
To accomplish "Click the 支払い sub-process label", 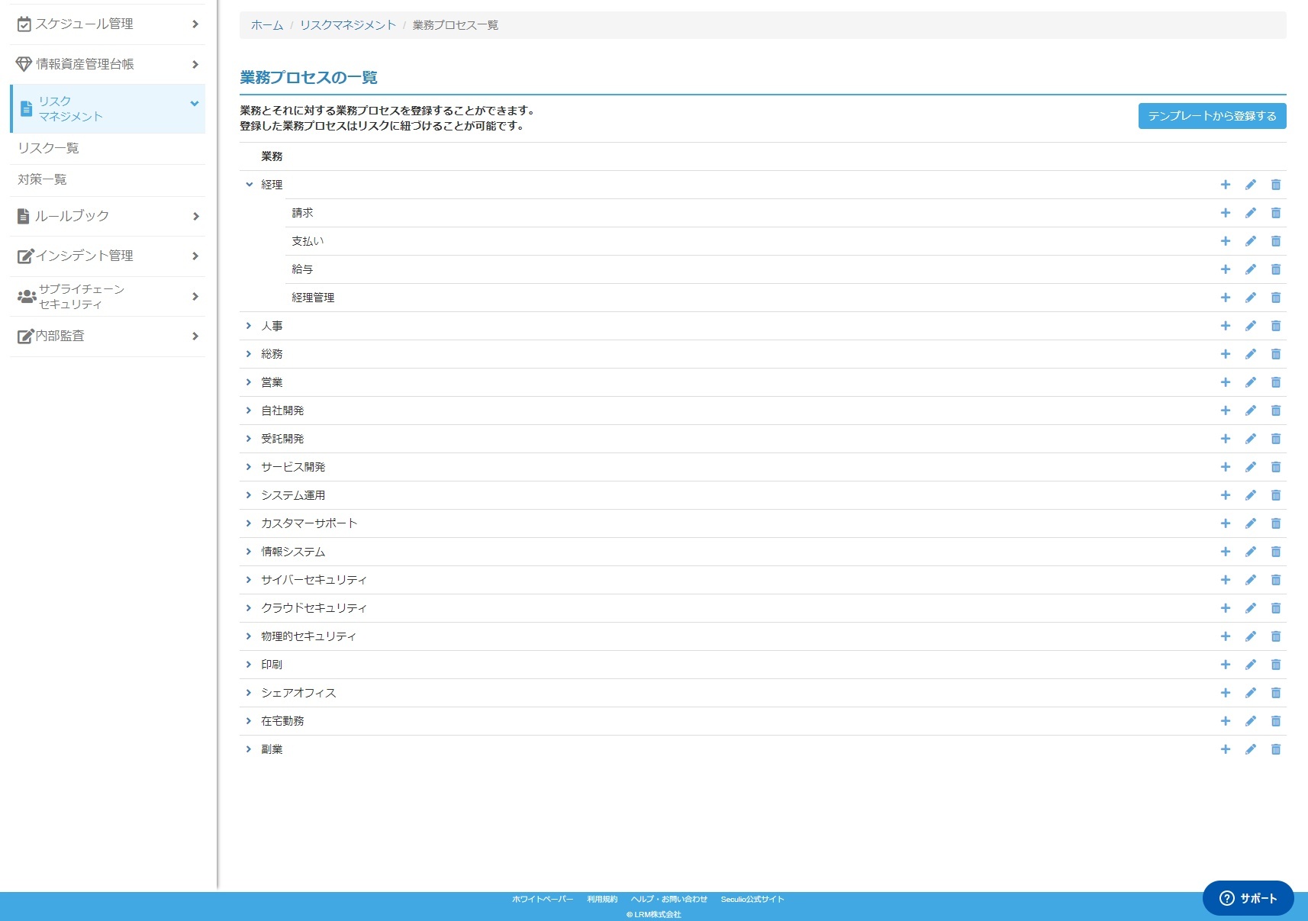I will pyautogui.click(x=308, y=241).
